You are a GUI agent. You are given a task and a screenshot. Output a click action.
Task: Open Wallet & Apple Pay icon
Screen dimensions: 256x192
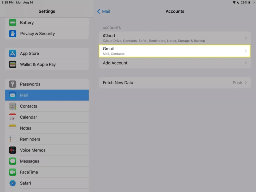(12, 64)
